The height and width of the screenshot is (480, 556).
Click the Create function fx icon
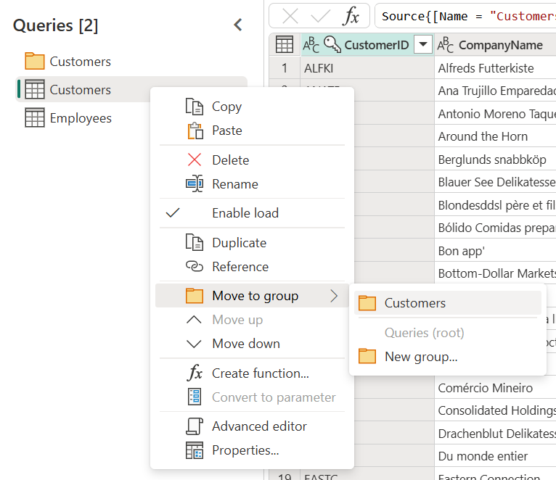click(195, 373)
